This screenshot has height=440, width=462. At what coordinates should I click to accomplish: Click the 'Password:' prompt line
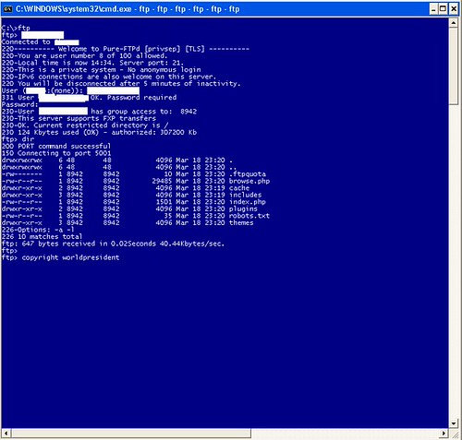click(19, 104)
